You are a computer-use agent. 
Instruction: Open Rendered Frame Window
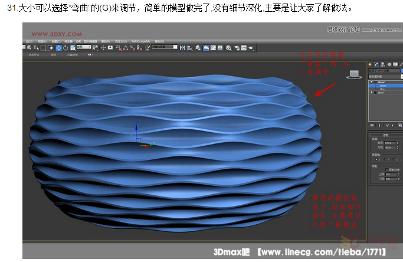[x=244, y=48]
